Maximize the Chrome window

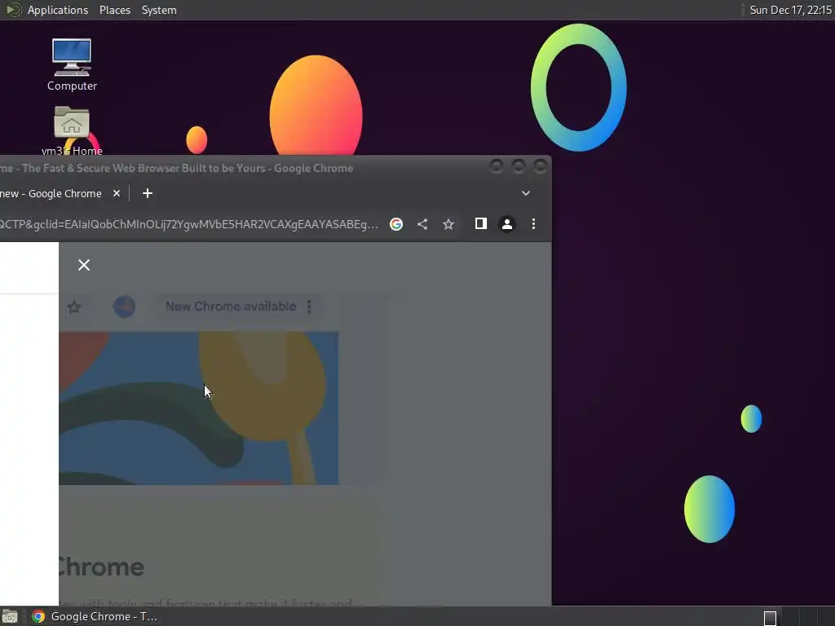[518, 166]
